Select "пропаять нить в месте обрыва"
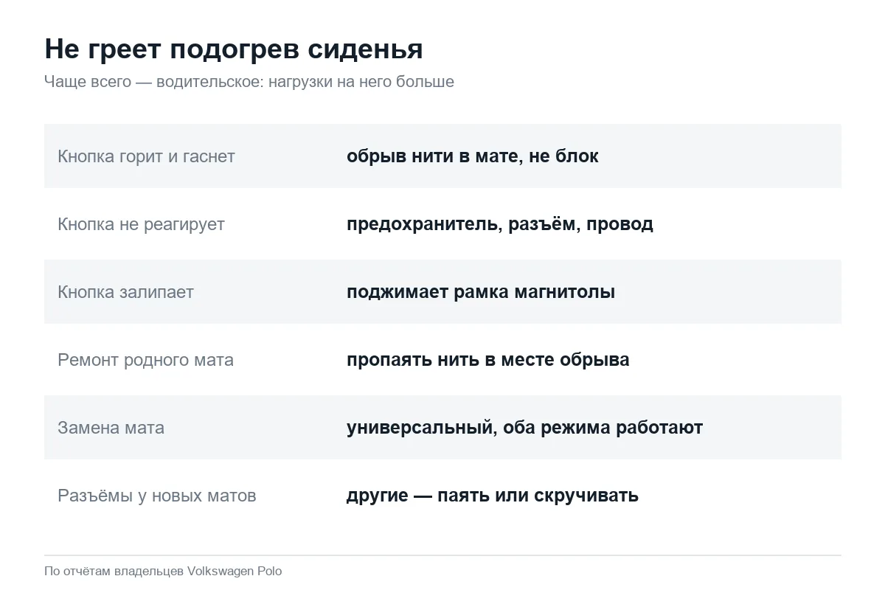The width and height of the screenshot is (885, 590). 488,360
